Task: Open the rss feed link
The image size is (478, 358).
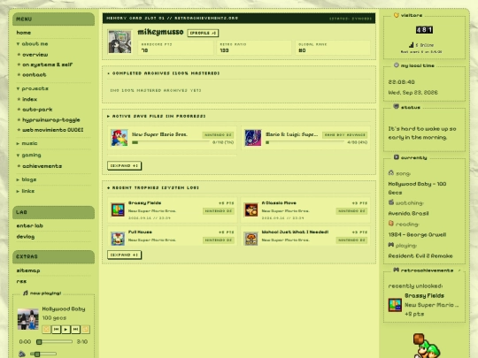Action: [x=21, y=281]
